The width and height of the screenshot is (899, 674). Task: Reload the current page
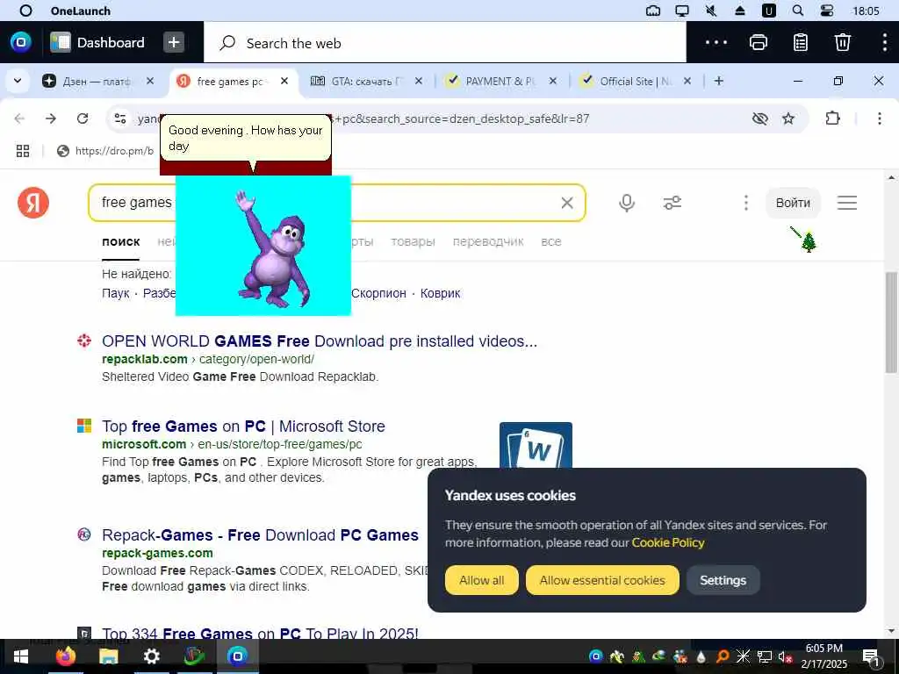pos(83,118)
